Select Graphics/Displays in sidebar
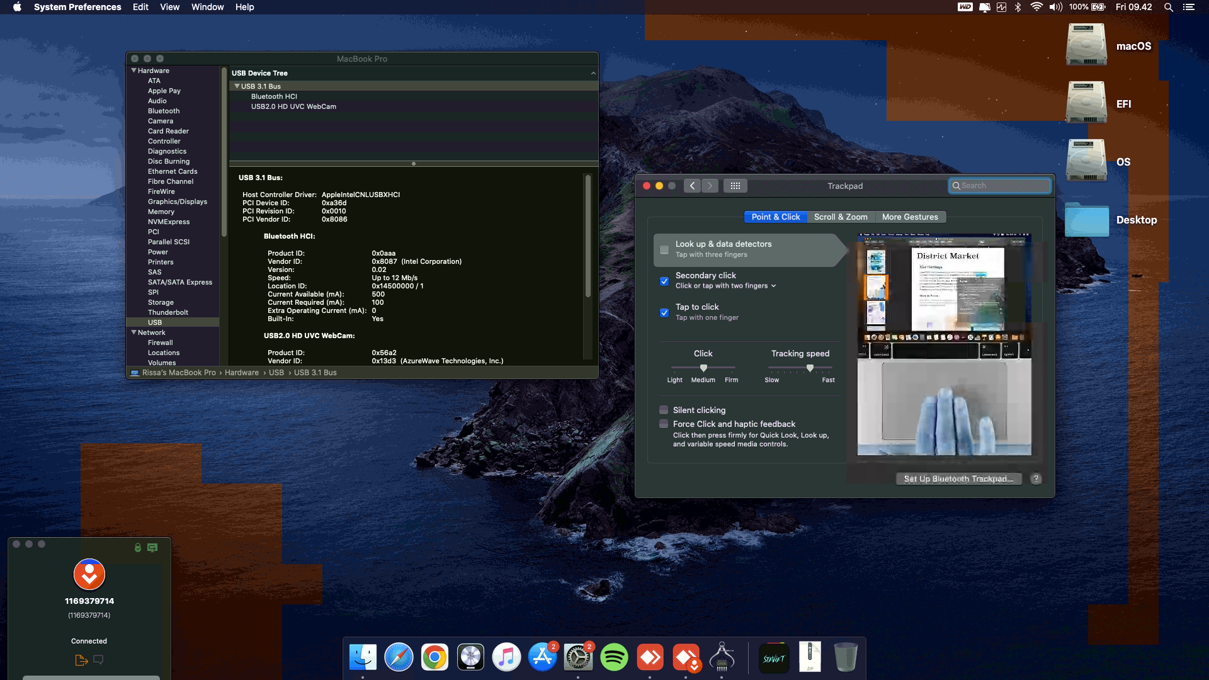 point(178,201)
